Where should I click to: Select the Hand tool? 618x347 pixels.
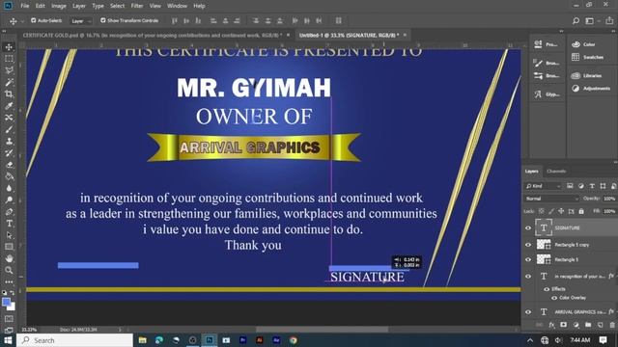pyautogui.click(x=9, y=258)
